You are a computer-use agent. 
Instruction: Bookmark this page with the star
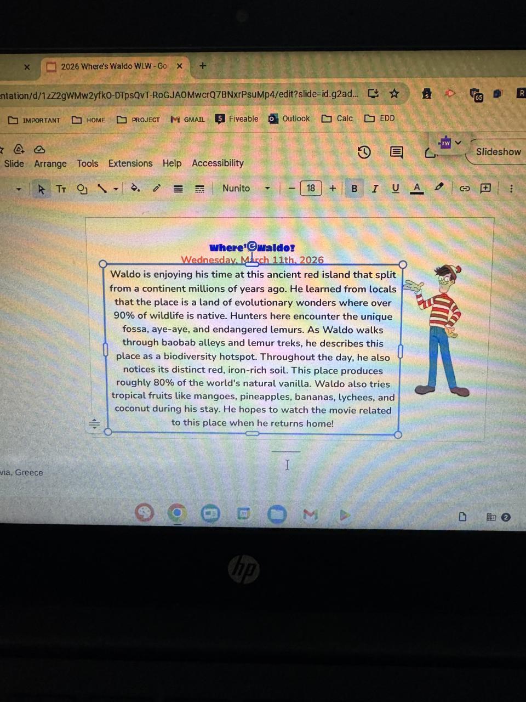pos(394,93)
